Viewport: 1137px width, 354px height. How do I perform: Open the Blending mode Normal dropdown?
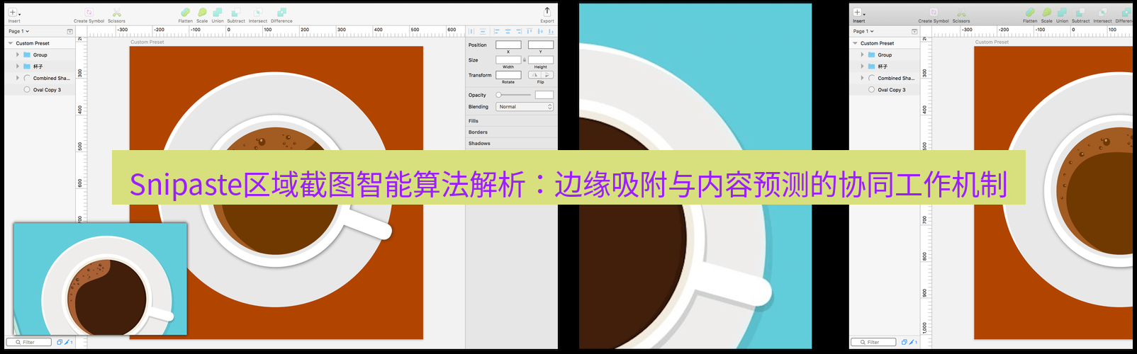click(525, 107)
